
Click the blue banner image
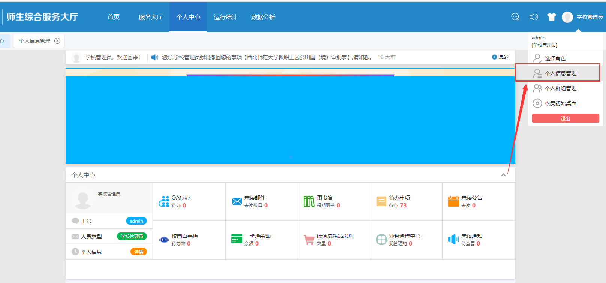290,116
